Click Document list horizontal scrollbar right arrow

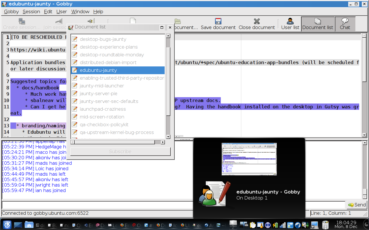tap(163, 142)
